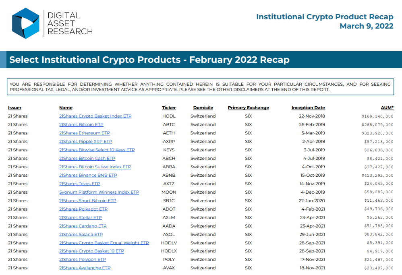
Task: Select the ADOT ticker cell
Action: [x=169, y=209]
